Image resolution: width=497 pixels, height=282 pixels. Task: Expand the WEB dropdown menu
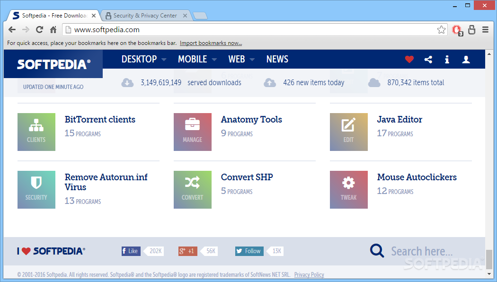click(x=241, y=59)
